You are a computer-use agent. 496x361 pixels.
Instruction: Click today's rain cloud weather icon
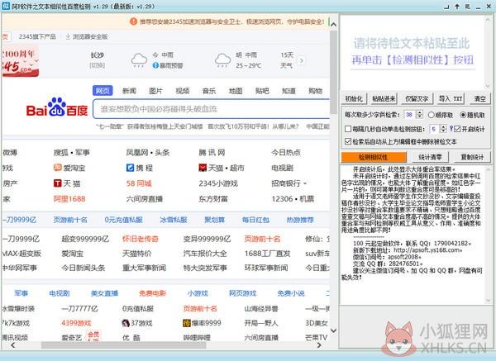[x=139, y=59]
